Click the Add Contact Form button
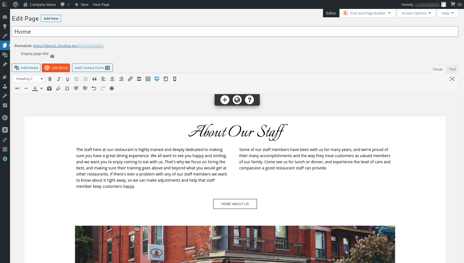 (x=92, y=68)
